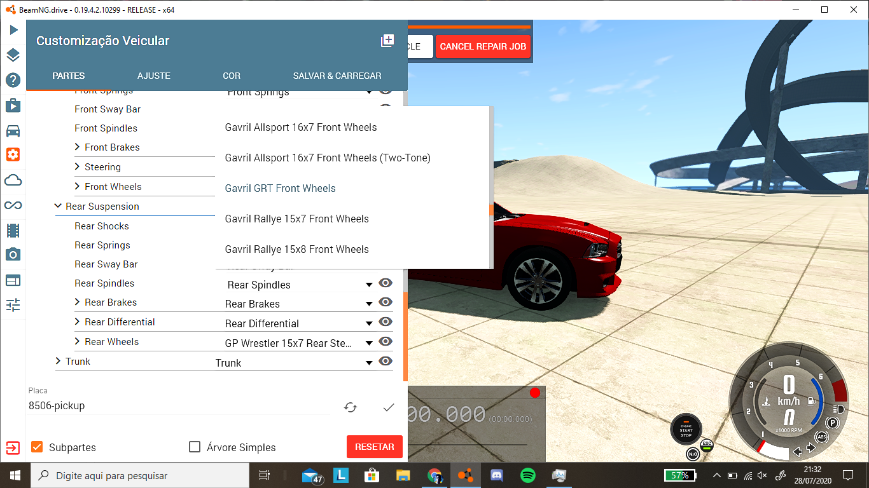Open Discord from the taskbar
The image size is (869, 488).
click(497, 475)
